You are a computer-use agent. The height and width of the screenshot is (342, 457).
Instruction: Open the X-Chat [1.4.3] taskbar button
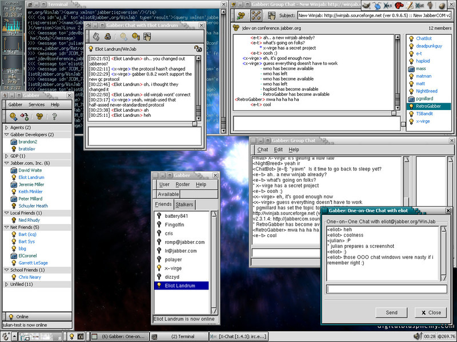238,336
